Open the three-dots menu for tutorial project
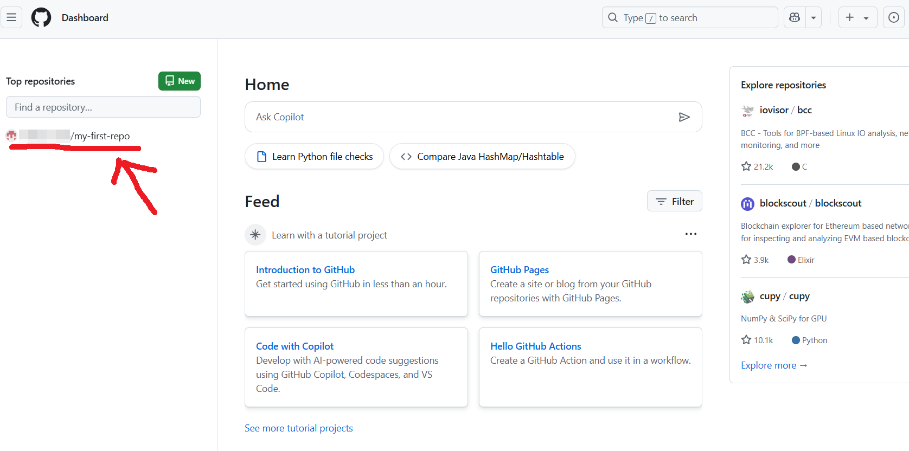Viewport: 909px width, 451px height. (691, 234)
